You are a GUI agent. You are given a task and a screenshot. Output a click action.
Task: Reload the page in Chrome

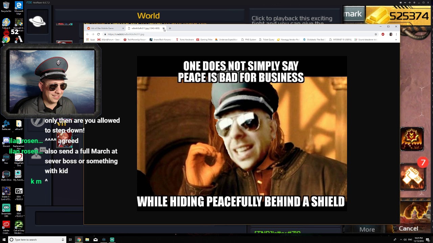pos(98,34)
